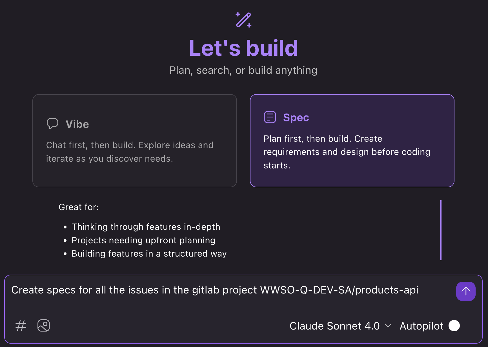Click the sparkle wand icon above "Let's build"

243,19
